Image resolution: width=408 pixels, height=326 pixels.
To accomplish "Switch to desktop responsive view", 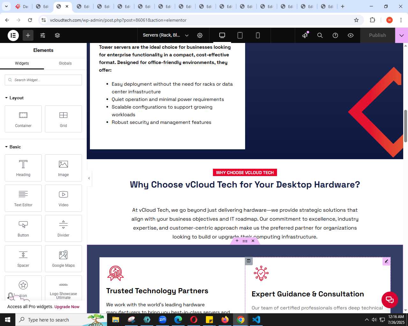I will (x=222, y=35).
